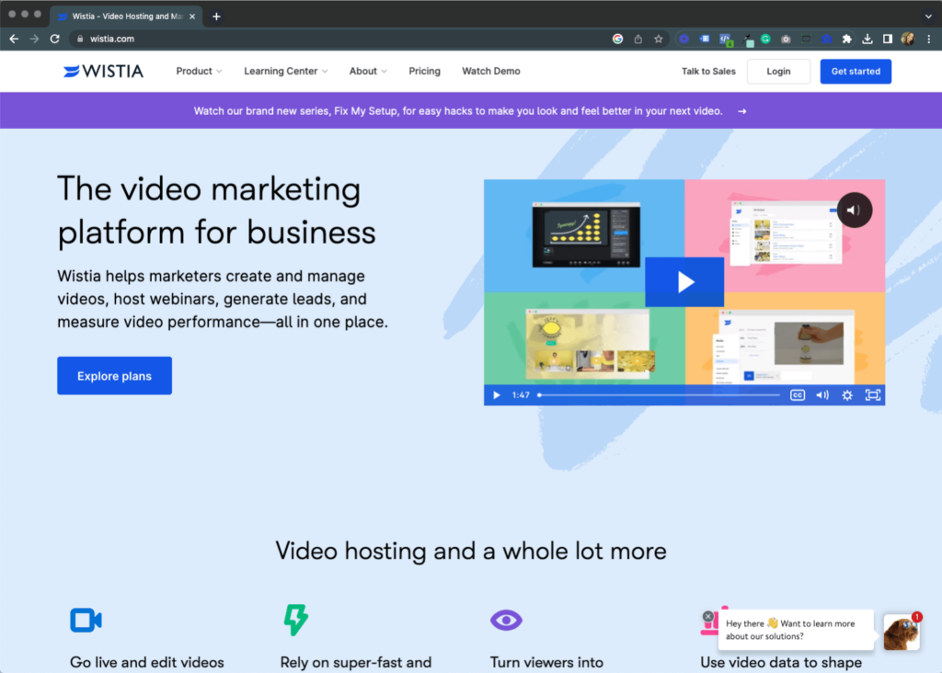Go back with the browser back arrow
The image size is (942, 673).
(x=14, y=39)
